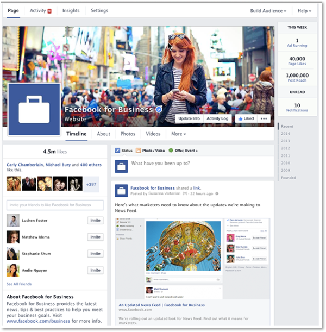Click the 22 hours ago timestamp

202,193
